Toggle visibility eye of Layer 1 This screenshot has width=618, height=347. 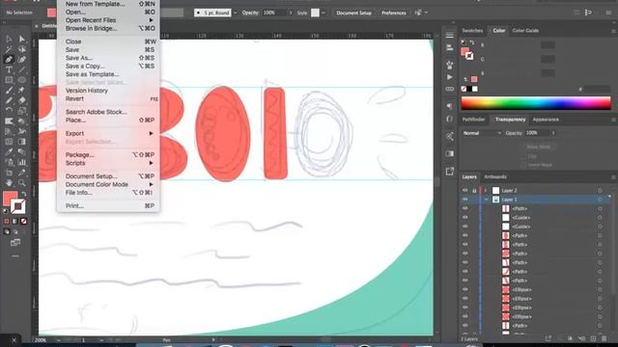click(x=465, y=200)
